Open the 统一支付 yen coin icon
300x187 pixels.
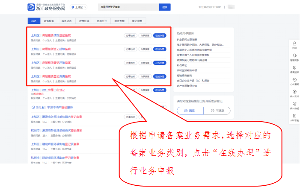294,92
